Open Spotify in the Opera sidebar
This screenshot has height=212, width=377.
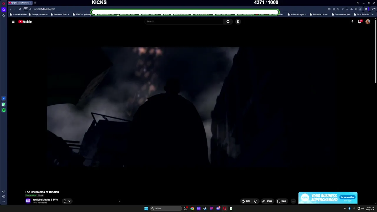[x=4, y=110]
